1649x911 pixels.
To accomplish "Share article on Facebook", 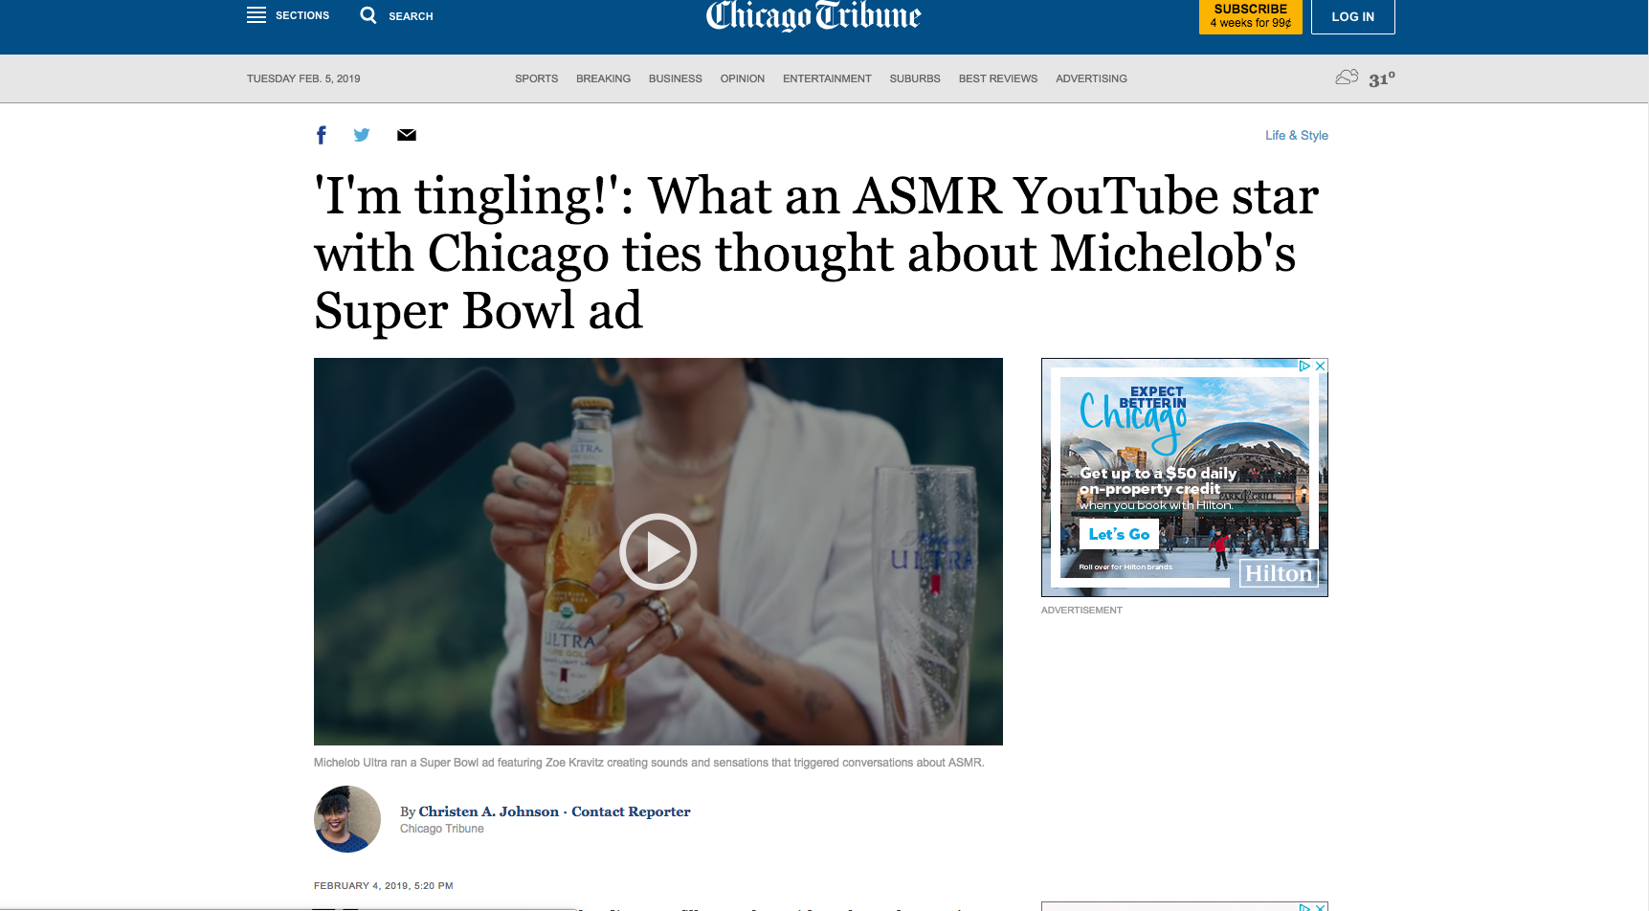I will pos(322,135).
